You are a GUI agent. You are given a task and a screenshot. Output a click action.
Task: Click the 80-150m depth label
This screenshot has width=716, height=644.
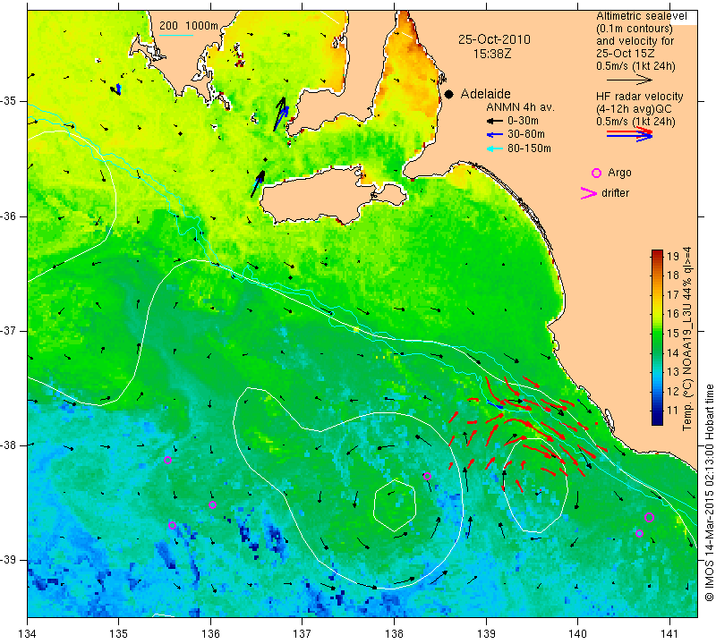click(529, 148)
